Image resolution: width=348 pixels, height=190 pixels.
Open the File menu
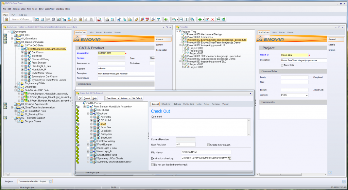click(x=4, y=9)
